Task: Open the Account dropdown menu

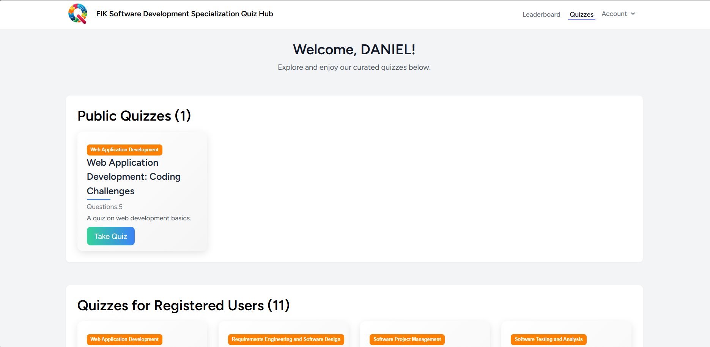Action: pos(614,14)
